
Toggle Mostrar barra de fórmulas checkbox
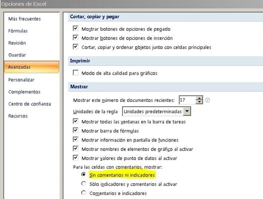tap(75, 130)
